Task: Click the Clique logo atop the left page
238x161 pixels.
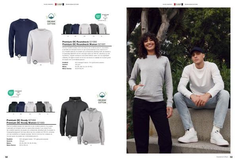Action: tap(59, 4)
